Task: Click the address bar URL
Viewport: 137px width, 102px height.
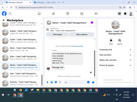Action: click(x=36, y=7)
